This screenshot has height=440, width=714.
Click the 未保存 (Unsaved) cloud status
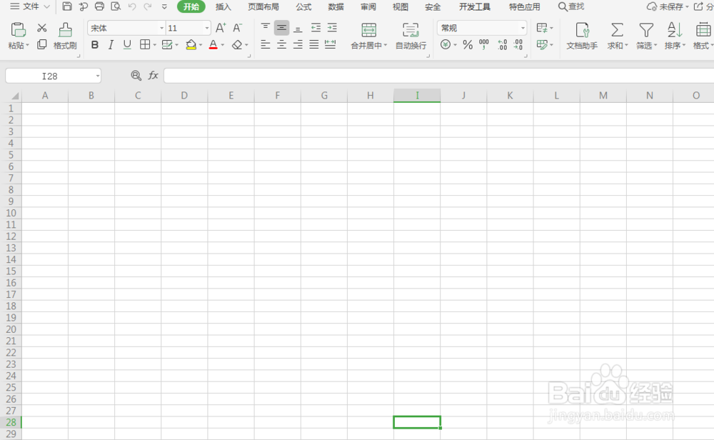pos(668,6)
